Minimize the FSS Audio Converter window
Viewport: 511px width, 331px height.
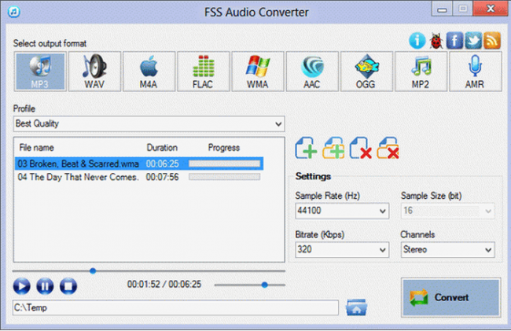pyautogui.click(x=442, y=9)
